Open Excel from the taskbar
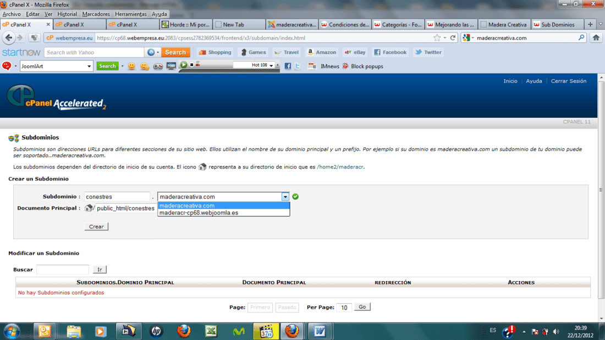This screenshot has width=605, height=340. [211, 331]
